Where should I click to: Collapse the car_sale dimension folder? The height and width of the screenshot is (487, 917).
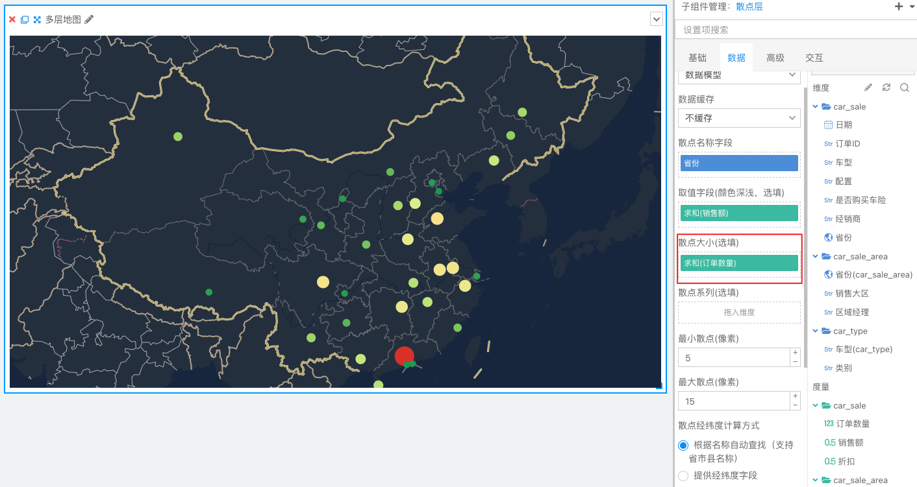[x=816, y=106]
